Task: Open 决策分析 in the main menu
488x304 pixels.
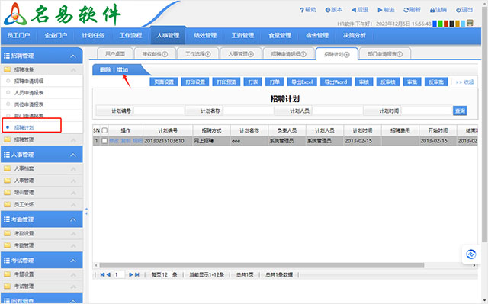Action: coord(355,36)
